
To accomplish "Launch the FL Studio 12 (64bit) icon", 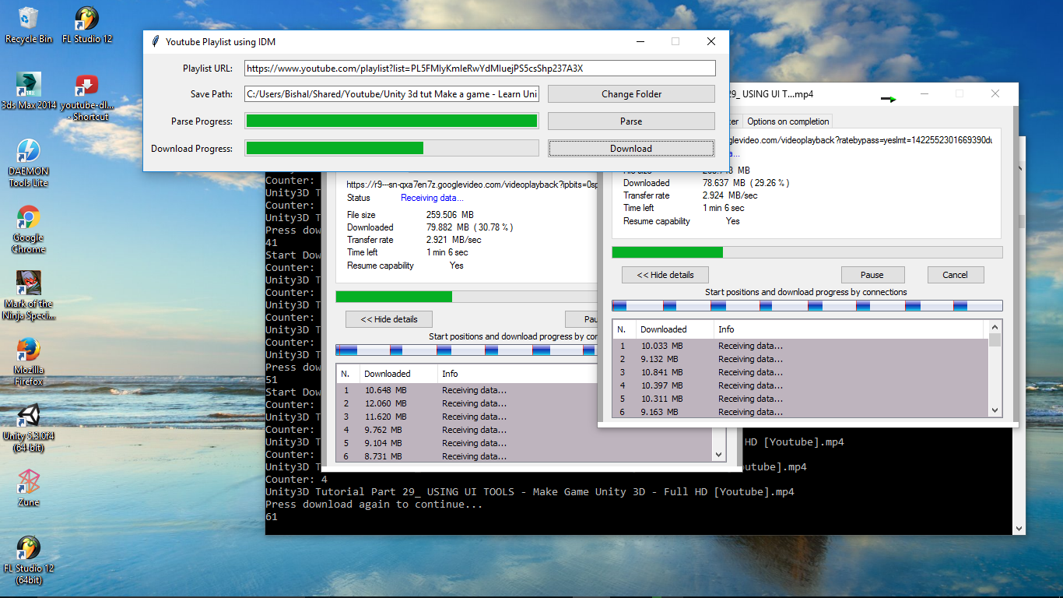I will click(x=29, y=560).
